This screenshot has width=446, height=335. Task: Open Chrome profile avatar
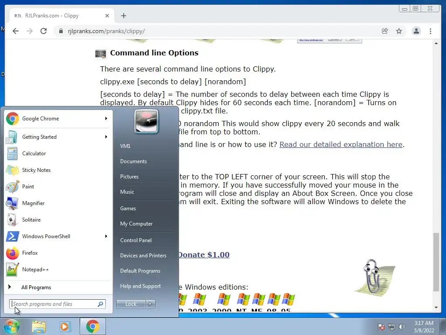(x=416, y=31)
